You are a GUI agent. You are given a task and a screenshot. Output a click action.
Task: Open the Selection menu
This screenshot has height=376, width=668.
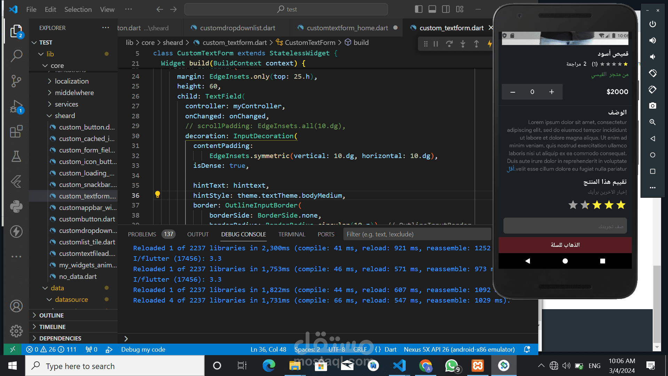[x=78, y=9]
